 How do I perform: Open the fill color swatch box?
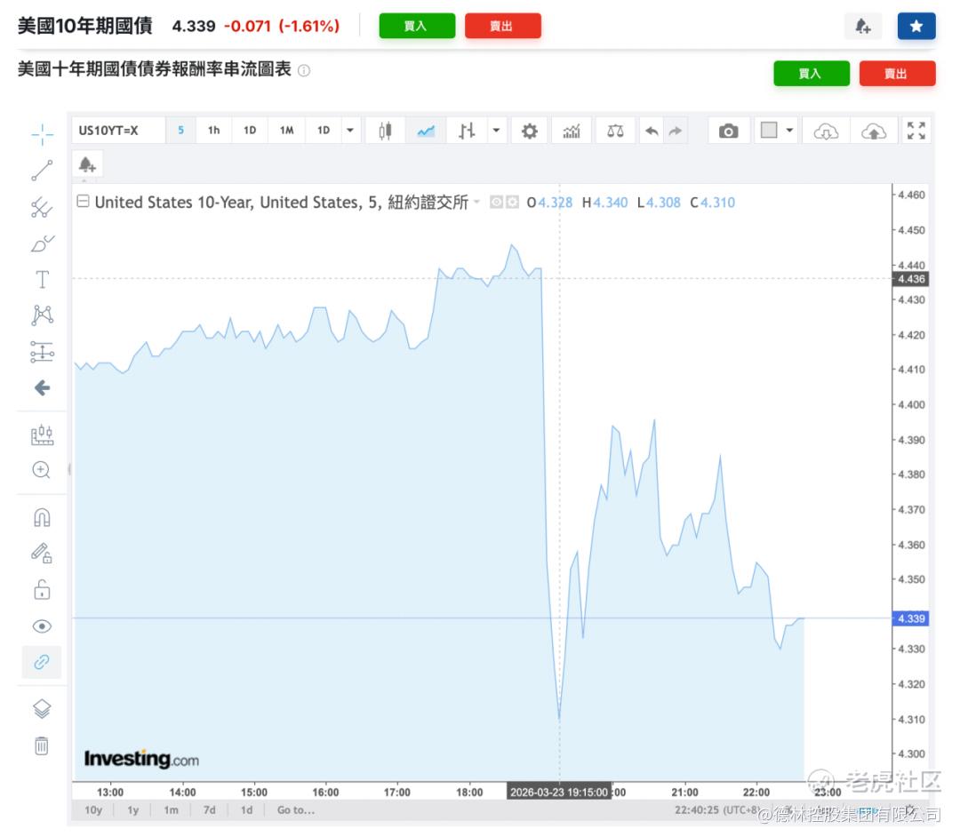point(769,131)
